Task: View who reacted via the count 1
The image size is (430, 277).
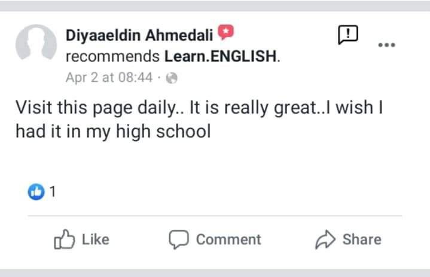Action: 53,192
